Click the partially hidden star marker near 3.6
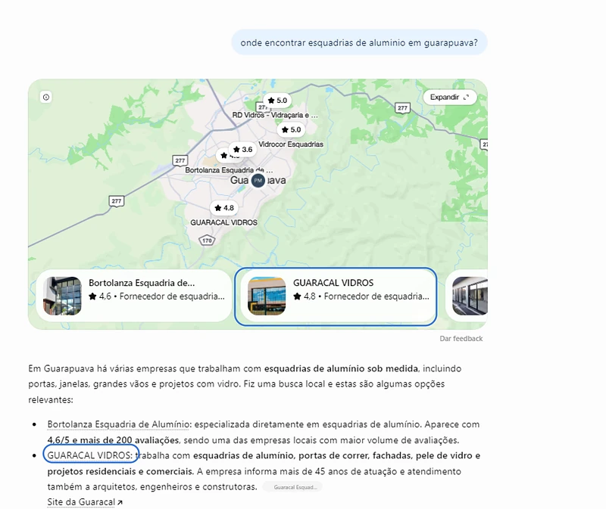Viewport: 606px width, 509px height. (x=223, y=156)
